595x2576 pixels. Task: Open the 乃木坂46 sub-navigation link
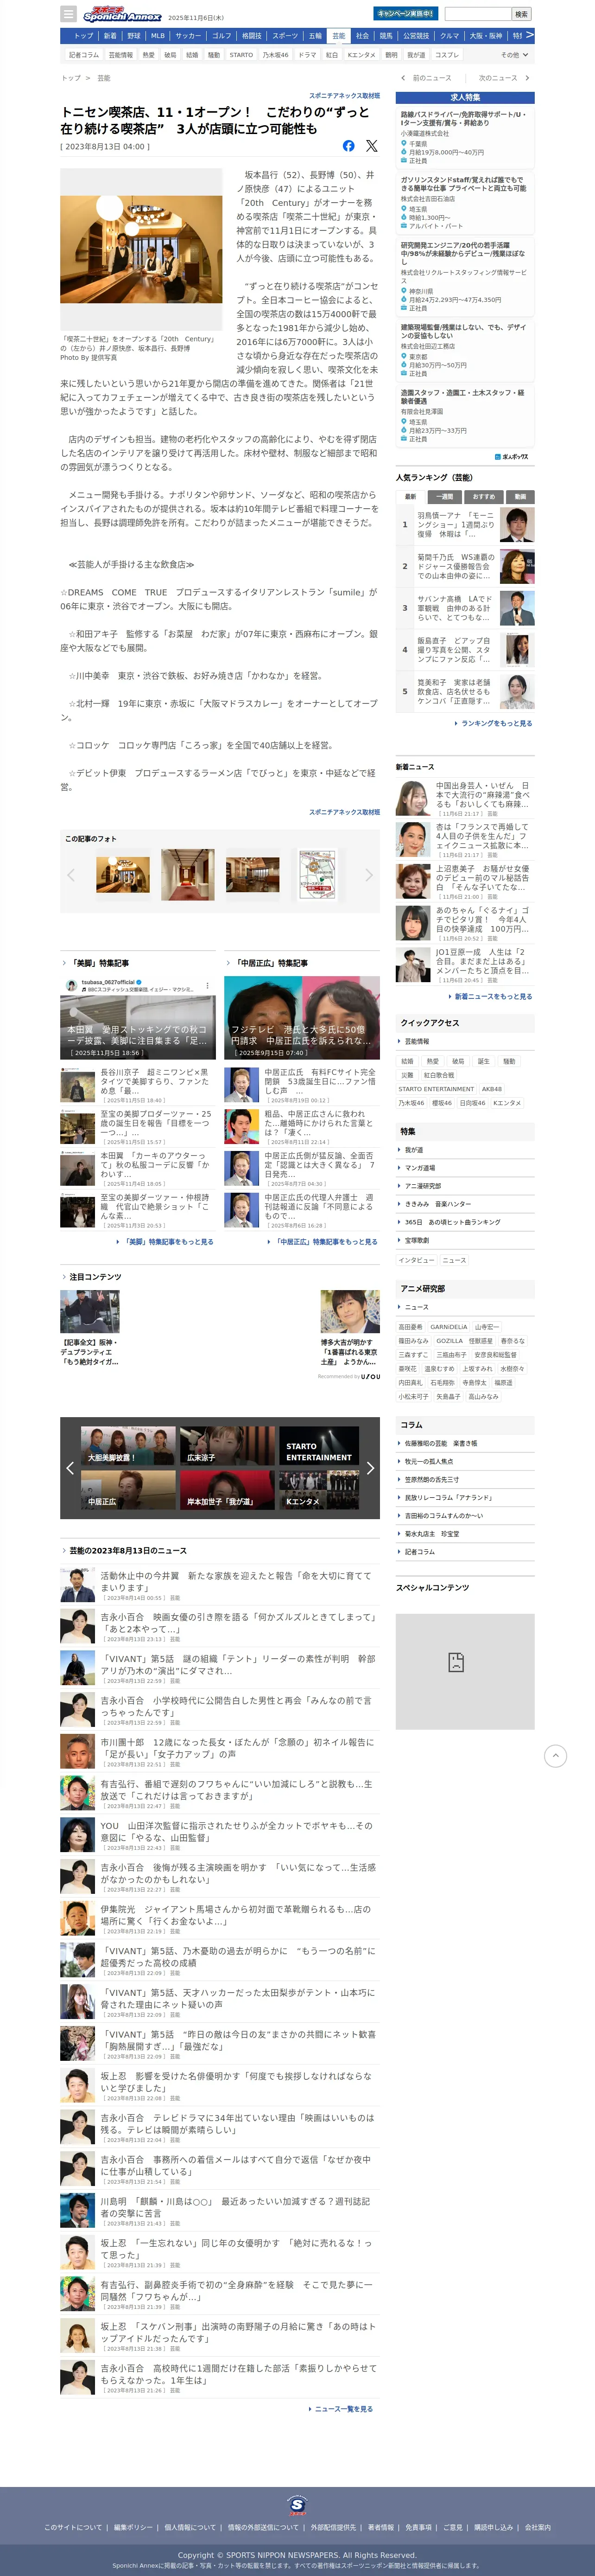275,55
